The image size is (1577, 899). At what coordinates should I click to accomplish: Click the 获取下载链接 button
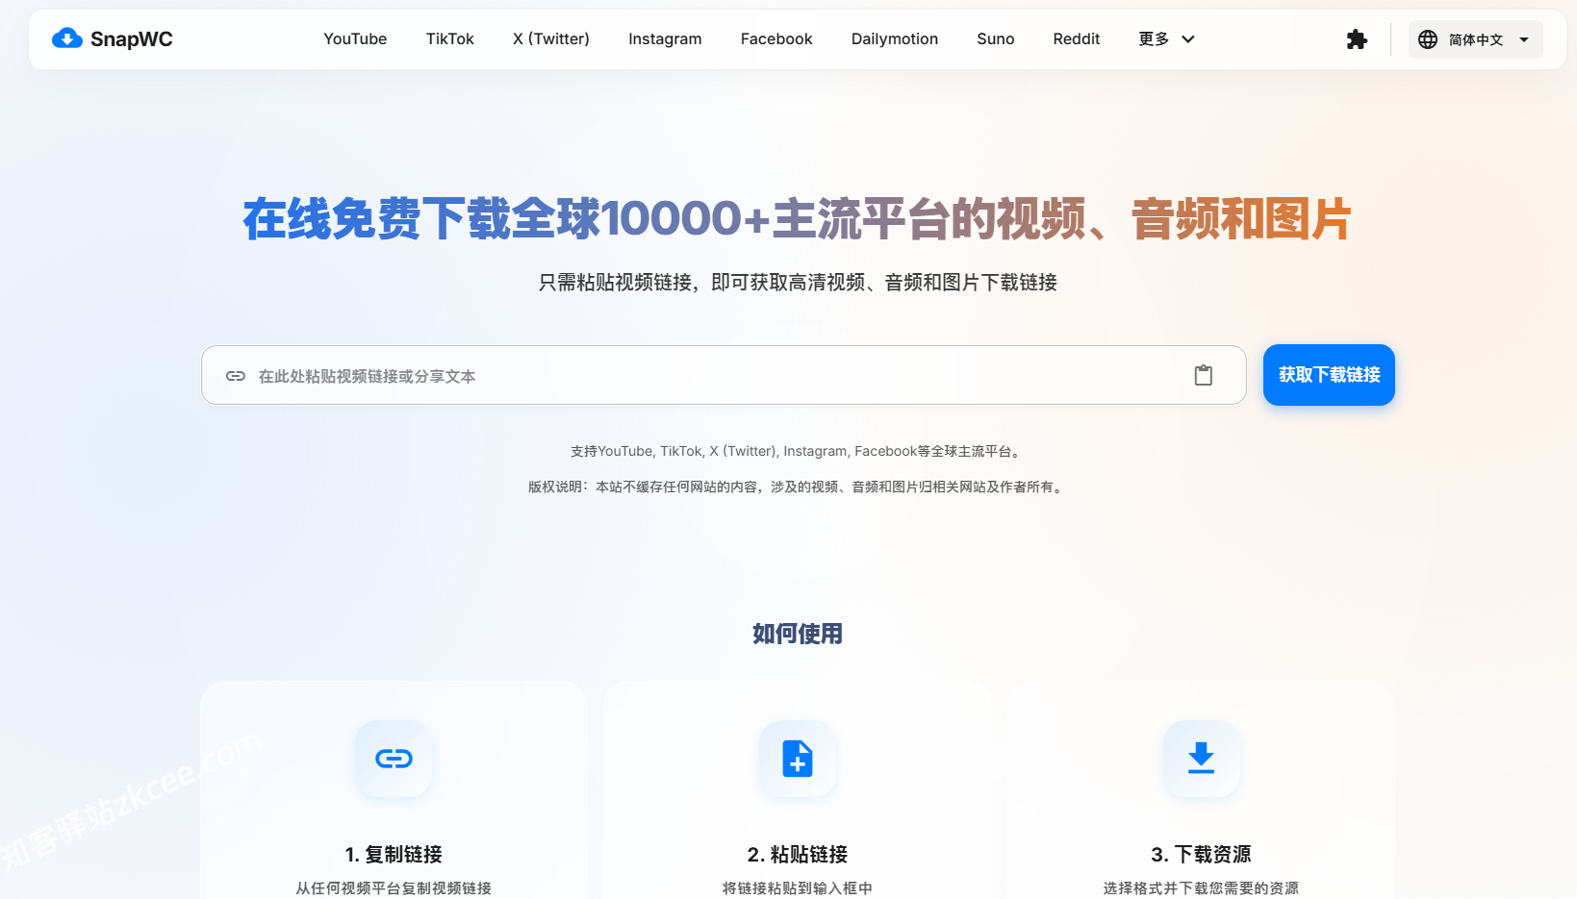(x=1329, y=375)
